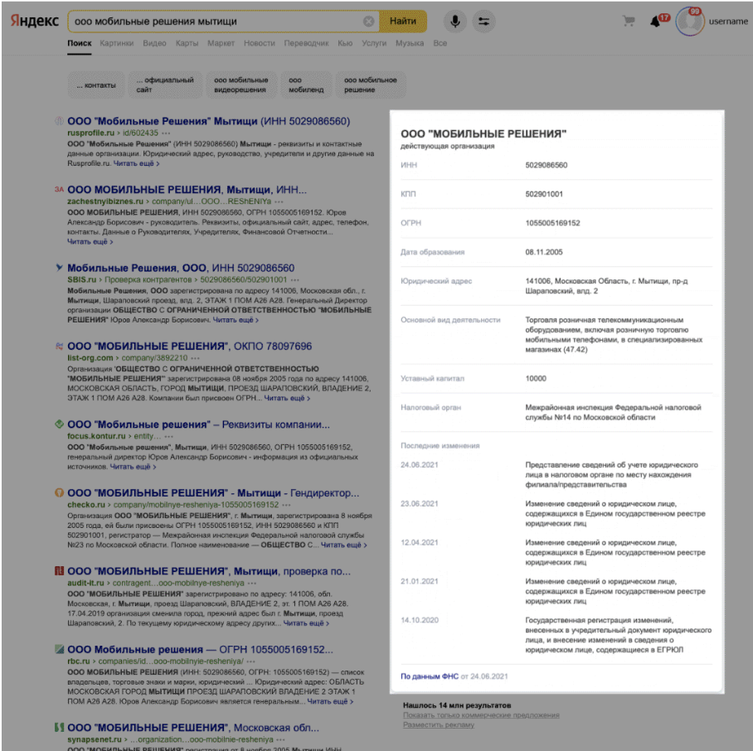
Task: Click 'Читать ещё' under the rusprofile snippet
Action: 136,163
